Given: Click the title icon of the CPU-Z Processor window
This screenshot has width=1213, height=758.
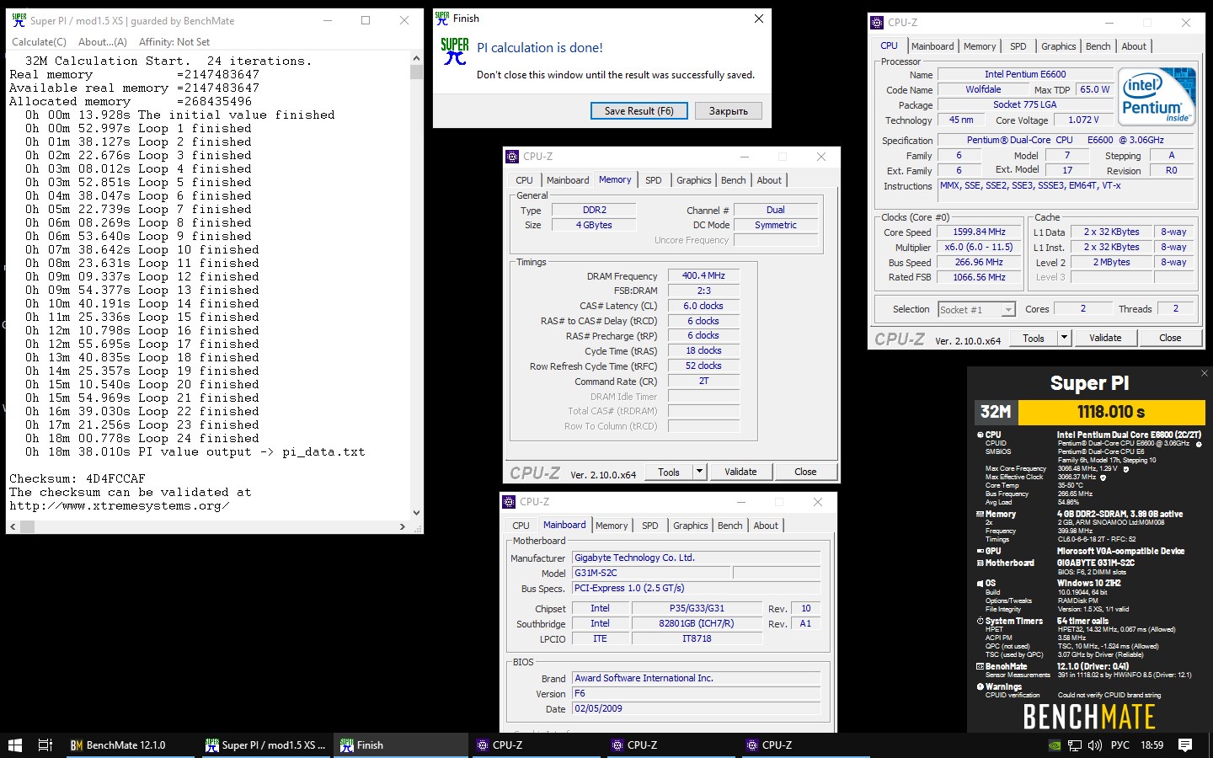Looking at the screenshot, I should coord(877,23).
